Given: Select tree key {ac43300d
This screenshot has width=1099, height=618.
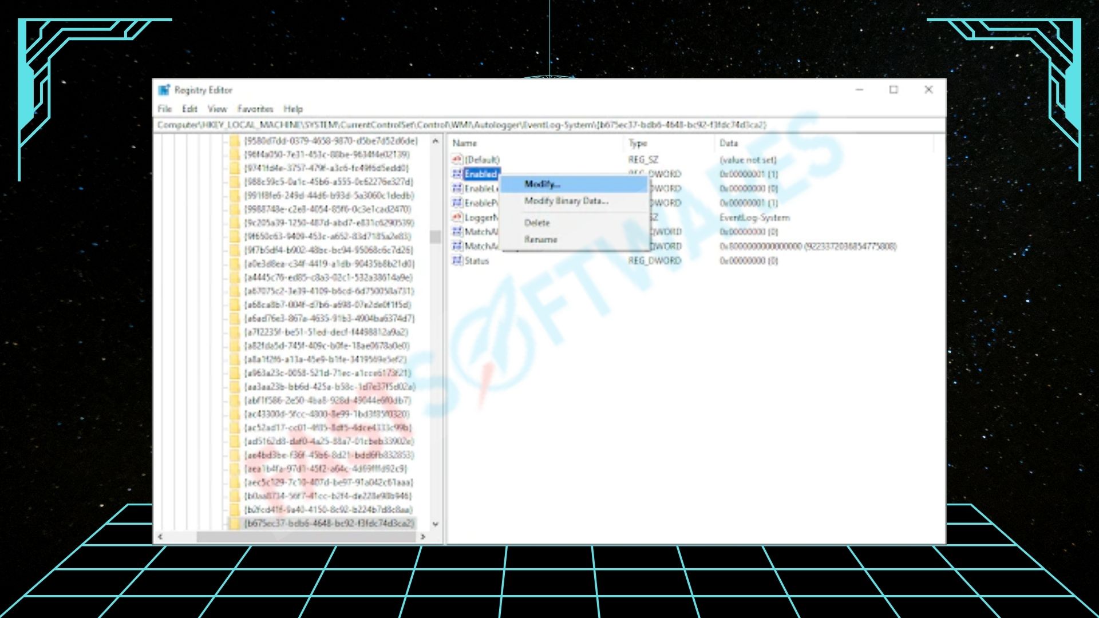Looking at the screenshot, I should click(327, 414).
